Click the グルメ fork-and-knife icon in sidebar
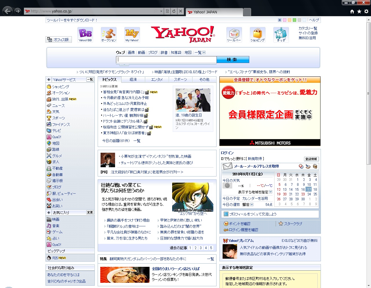The width and height of the screenshot is (371, 288). [x=49, y=156]
